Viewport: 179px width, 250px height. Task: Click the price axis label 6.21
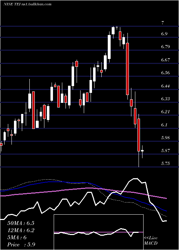(x=165, y=111)
